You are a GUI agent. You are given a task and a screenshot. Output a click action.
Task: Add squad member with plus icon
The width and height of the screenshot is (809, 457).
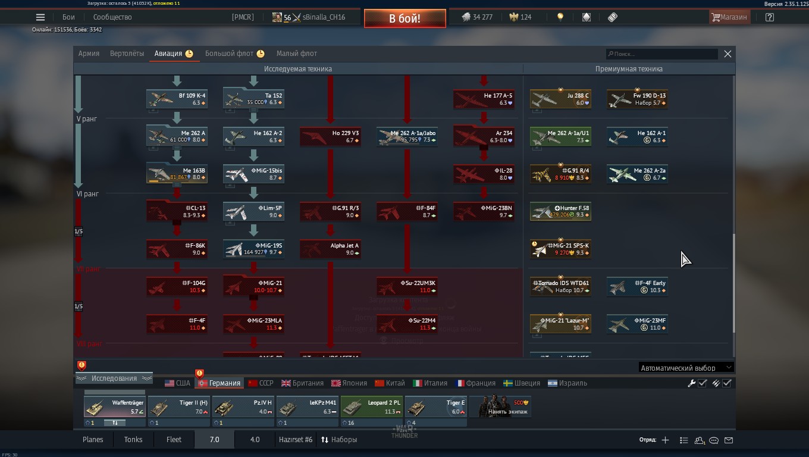[x=665, y=440]
